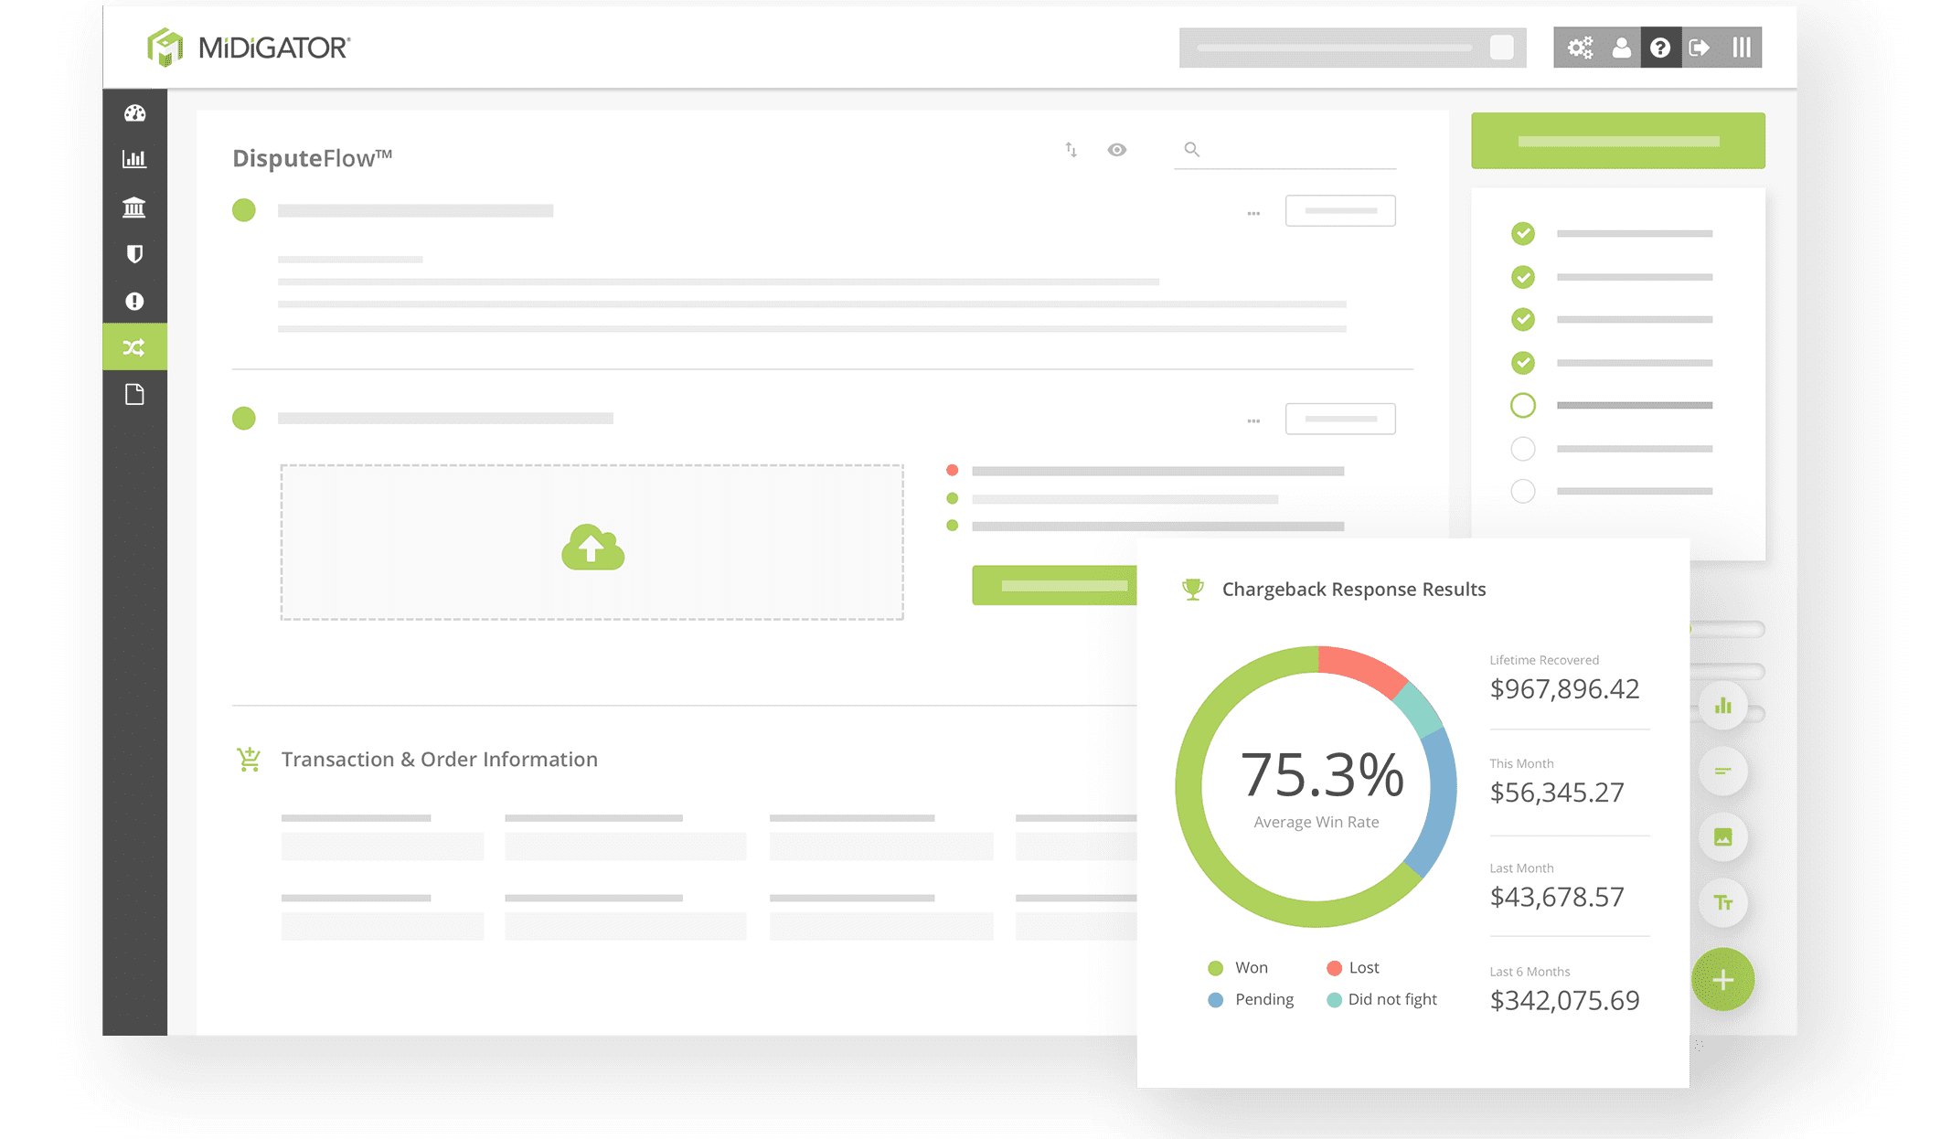Click the outlined button in second section

coord(1340,420)
